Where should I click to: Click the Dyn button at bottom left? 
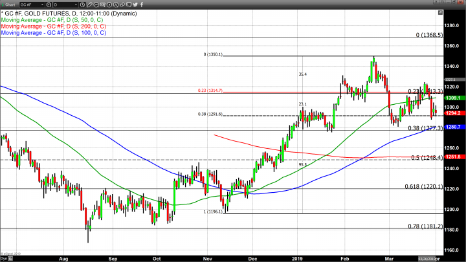click(x=4, y=259)
